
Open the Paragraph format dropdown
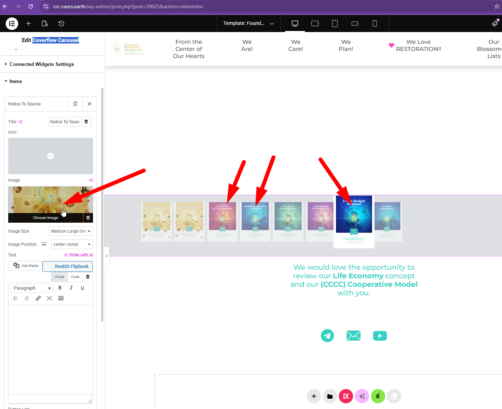[x=32, y=288]
